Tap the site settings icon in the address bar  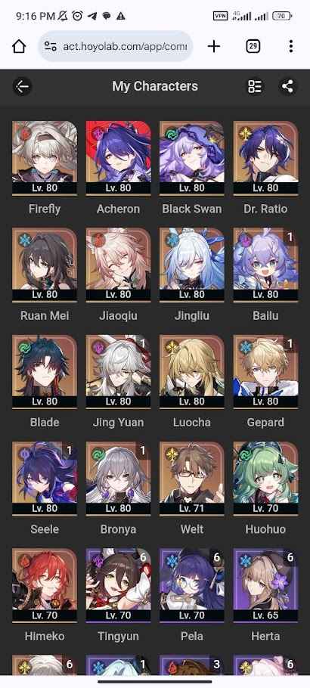51,47
